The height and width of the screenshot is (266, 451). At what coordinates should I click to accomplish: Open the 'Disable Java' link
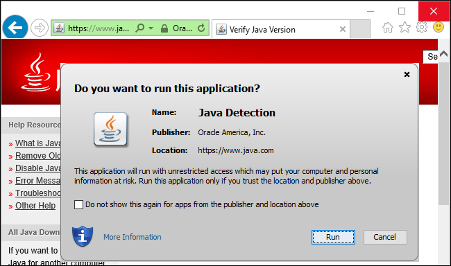(x=38, y=168)
